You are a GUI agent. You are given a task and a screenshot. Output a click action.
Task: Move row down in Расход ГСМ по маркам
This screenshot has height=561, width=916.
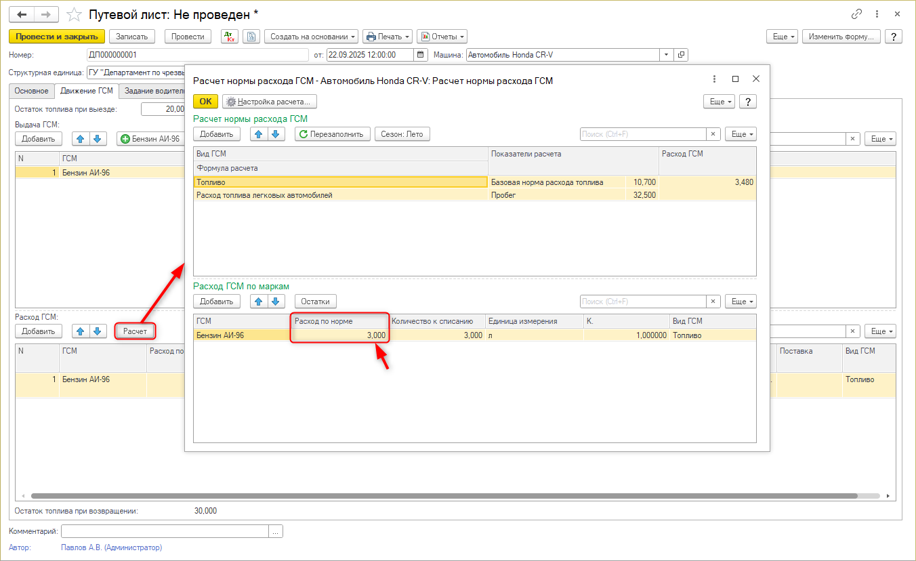click(276, 302)
